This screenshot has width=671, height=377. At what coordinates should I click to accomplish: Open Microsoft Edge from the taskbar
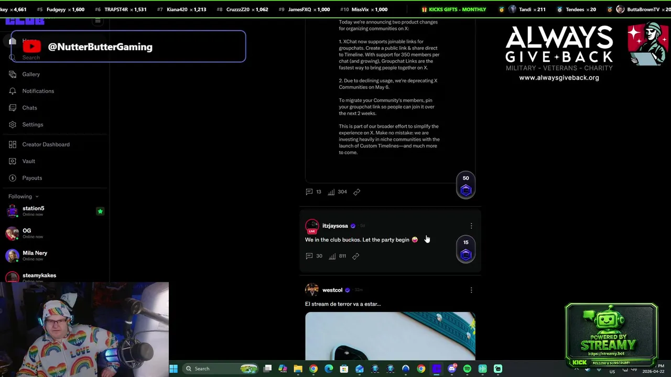coord(329,369)
